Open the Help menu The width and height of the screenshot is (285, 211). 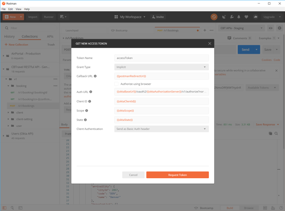pos(27,9)
